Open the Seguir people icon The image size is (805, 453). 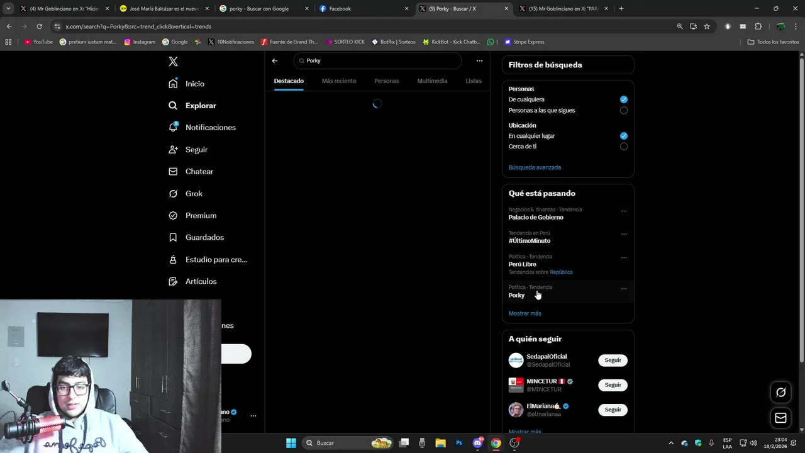(173, 150)
